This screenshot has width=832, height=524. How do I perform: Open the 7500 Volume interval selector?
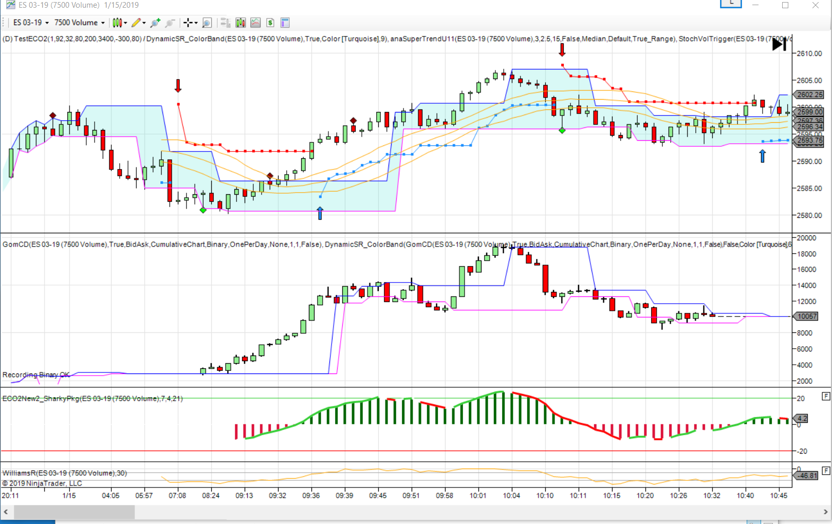click(x=79, y=23)
